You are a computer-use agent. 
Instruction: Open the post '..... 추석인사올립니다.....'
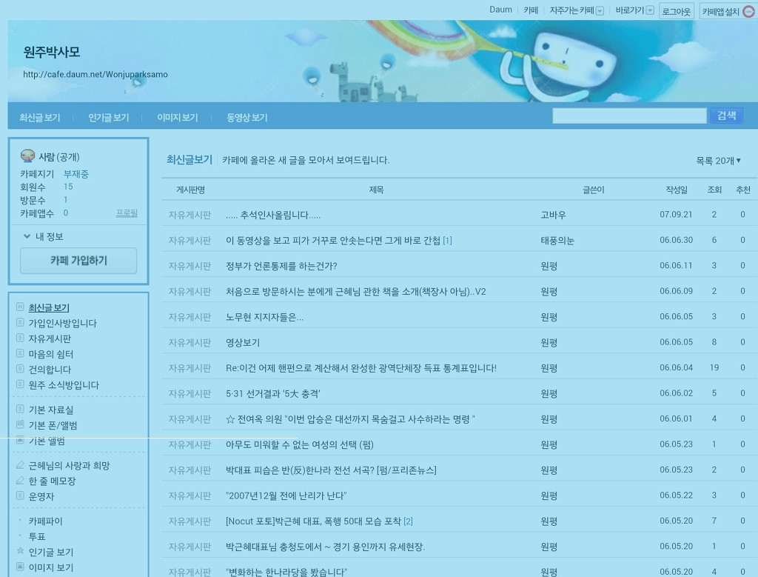(273, 216)
